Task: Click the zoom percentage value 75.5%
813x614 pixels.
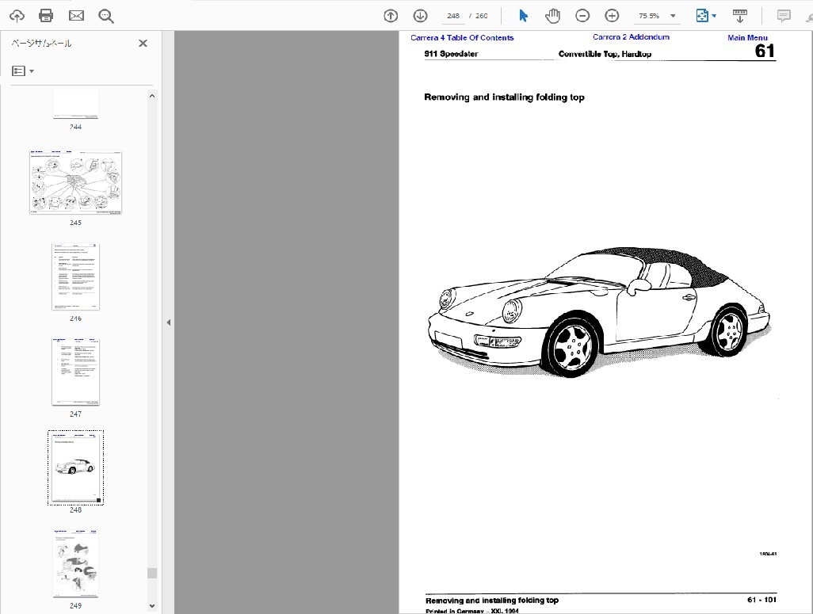Action: 649,16
